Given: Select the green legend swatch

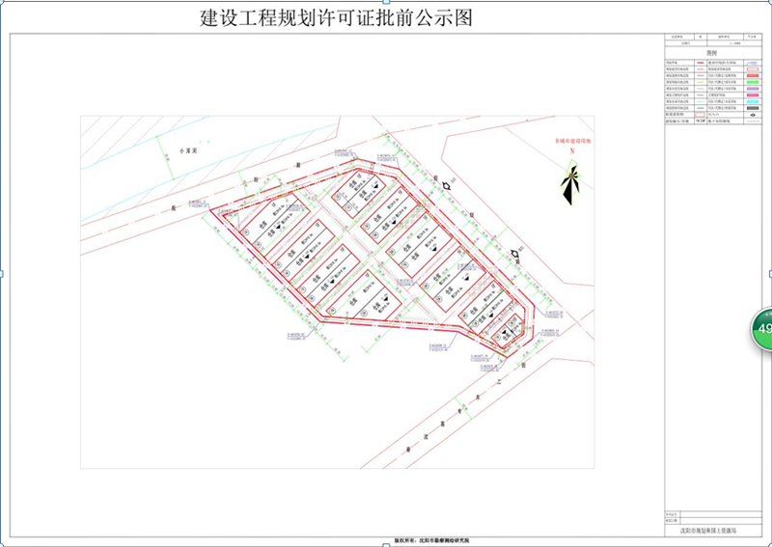Looking at the screenshot, I should pyautogui.click(x=753, y=82).
